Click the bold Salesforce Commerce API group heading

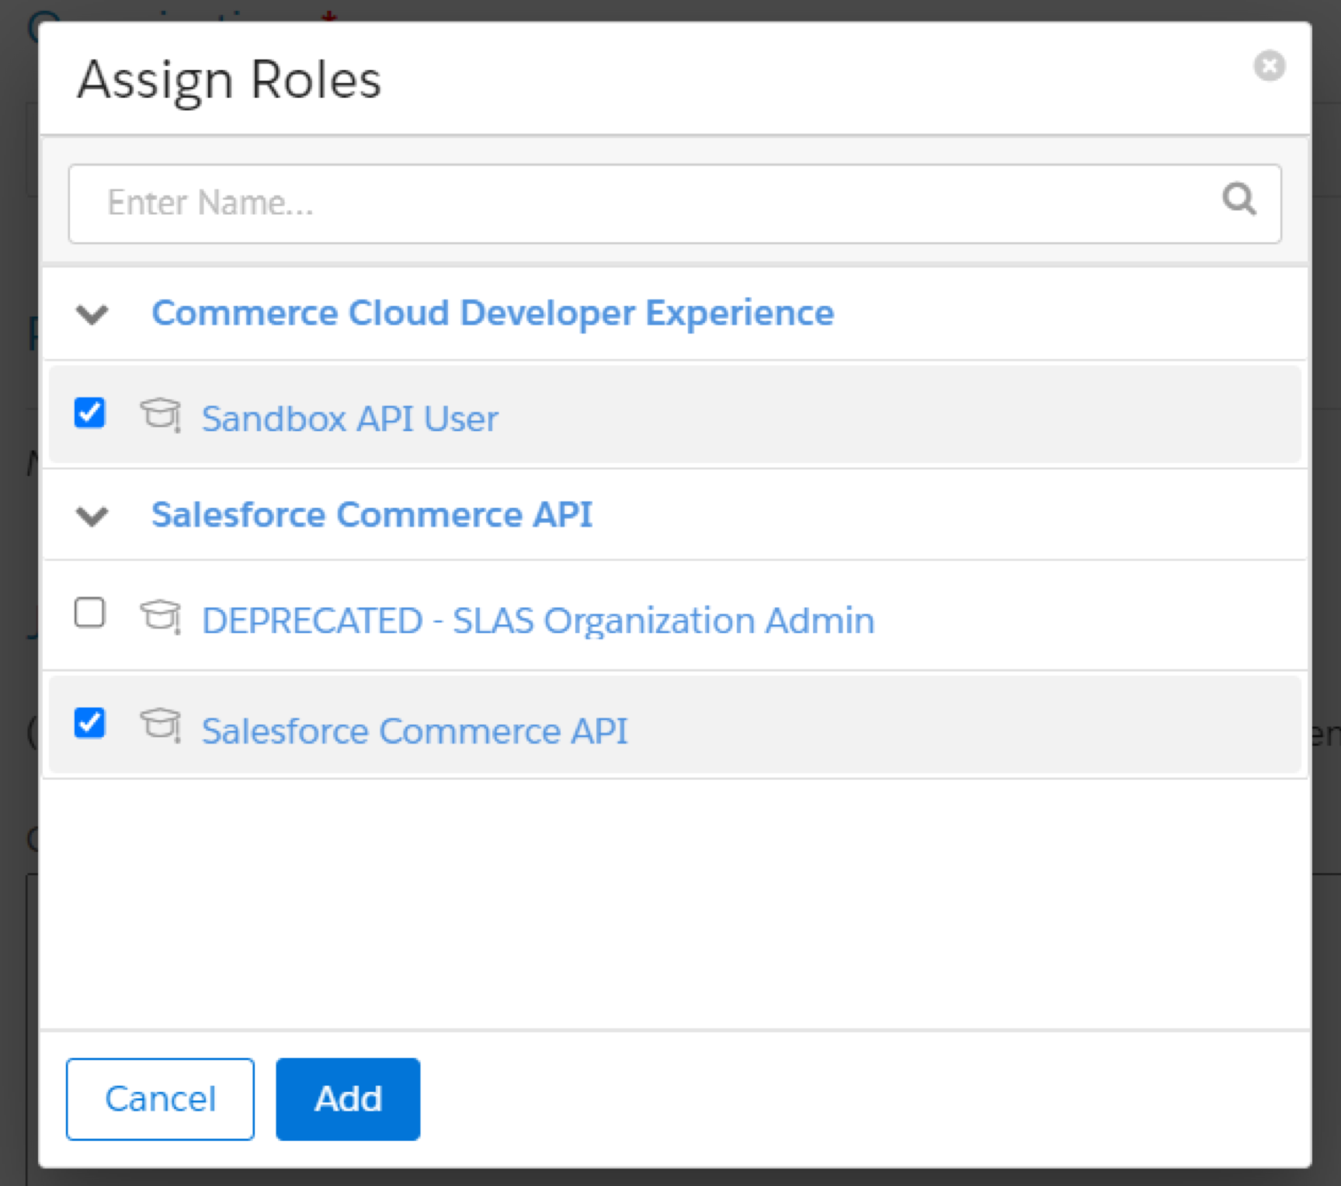[x=372, y=514]
